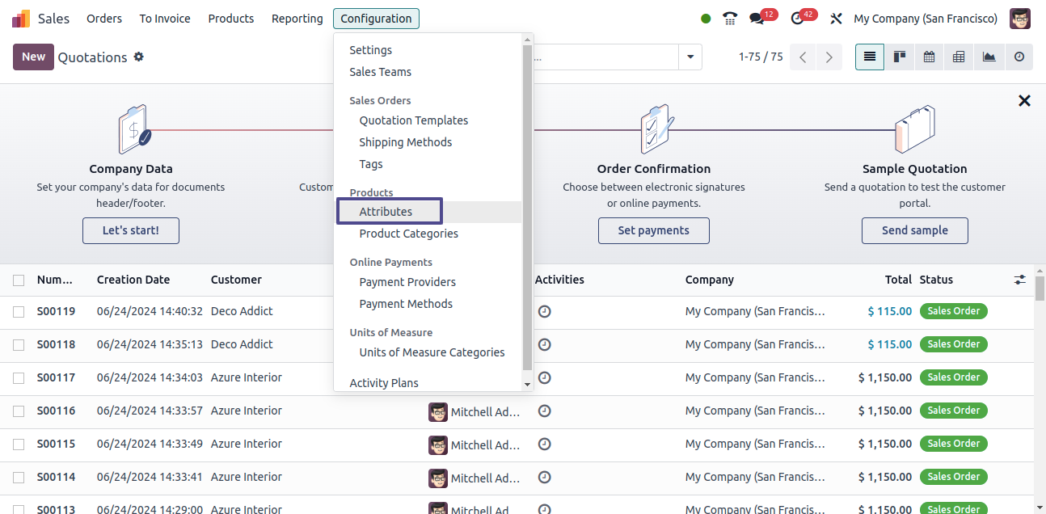
Task: Open the To Invoice menu
Action: tap(165, 19)
